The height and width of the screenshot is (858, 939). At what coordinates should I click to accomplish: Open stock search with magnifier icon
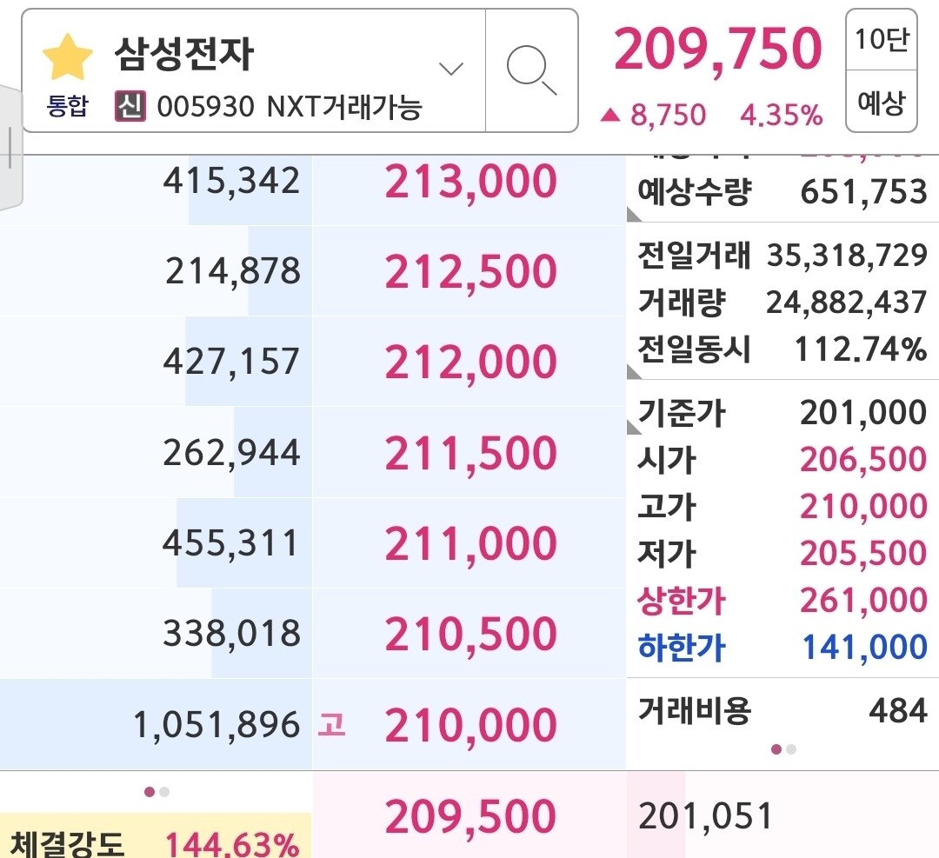(531, 70)
